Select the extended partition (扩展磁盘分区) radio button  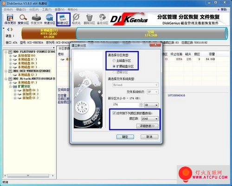(x=114, y=66)
